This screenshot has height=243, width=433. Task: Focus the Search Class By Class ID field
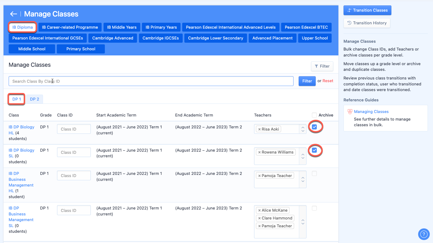pyautogui.click(x=151, y=81)
